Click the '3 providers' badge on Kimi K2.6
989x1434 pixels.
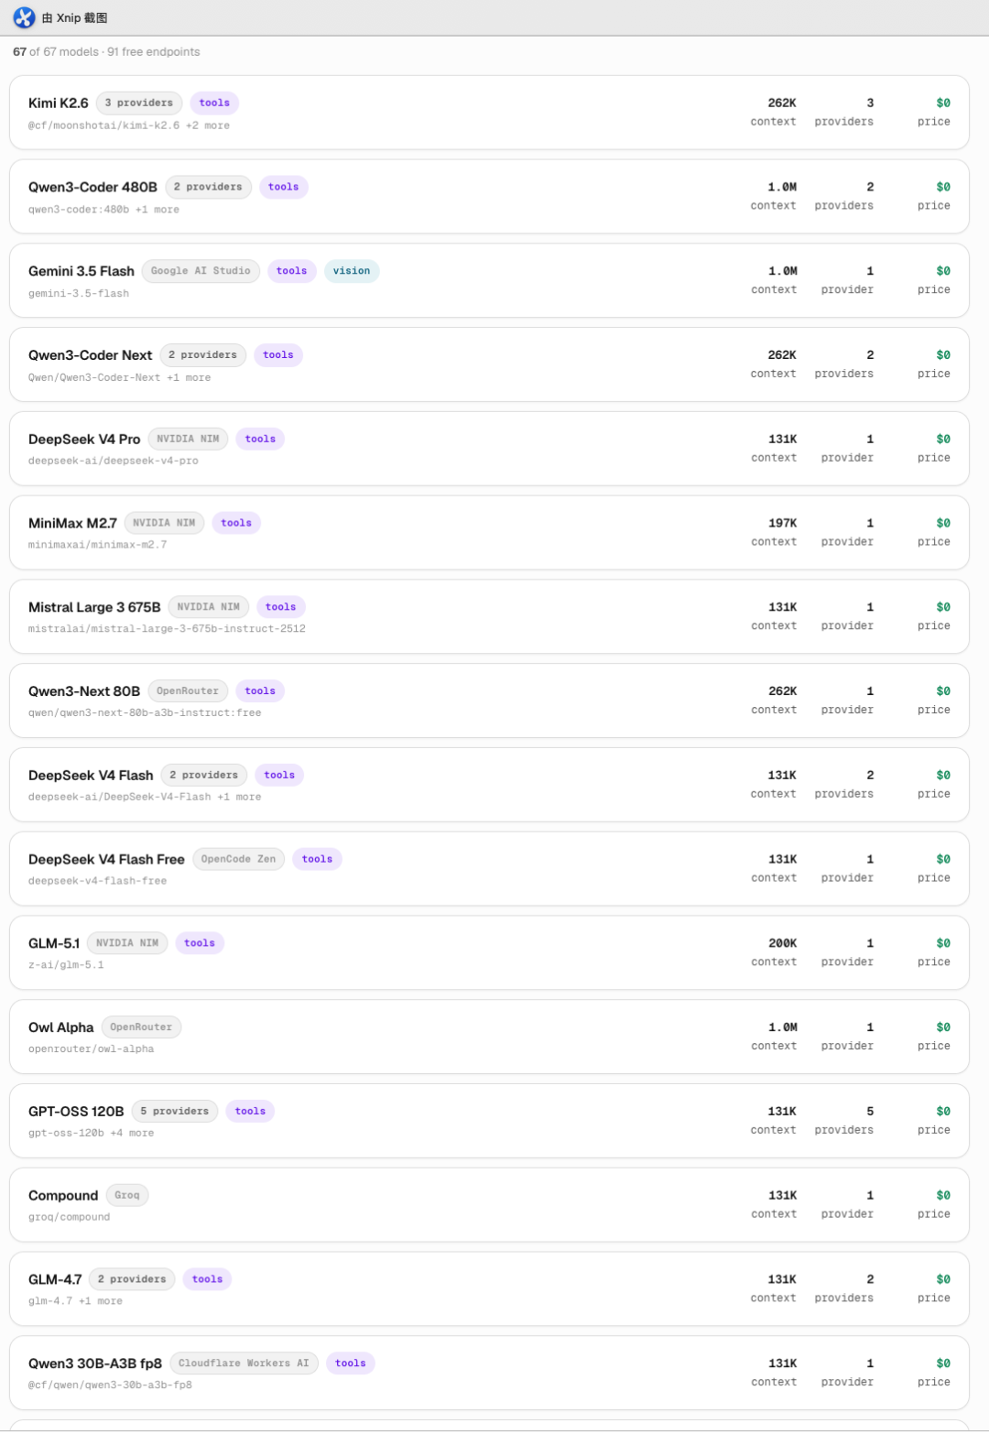(139, 103)
